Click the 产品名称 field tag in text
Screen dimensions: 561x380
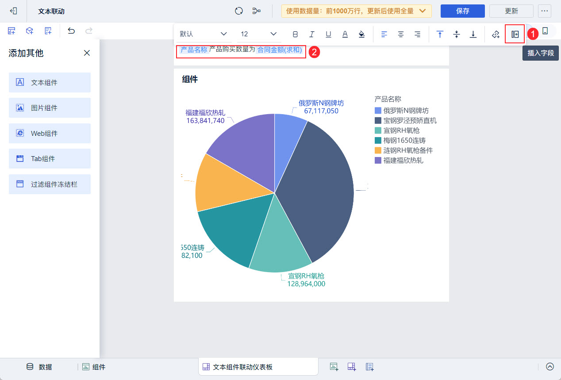point(194,50)
